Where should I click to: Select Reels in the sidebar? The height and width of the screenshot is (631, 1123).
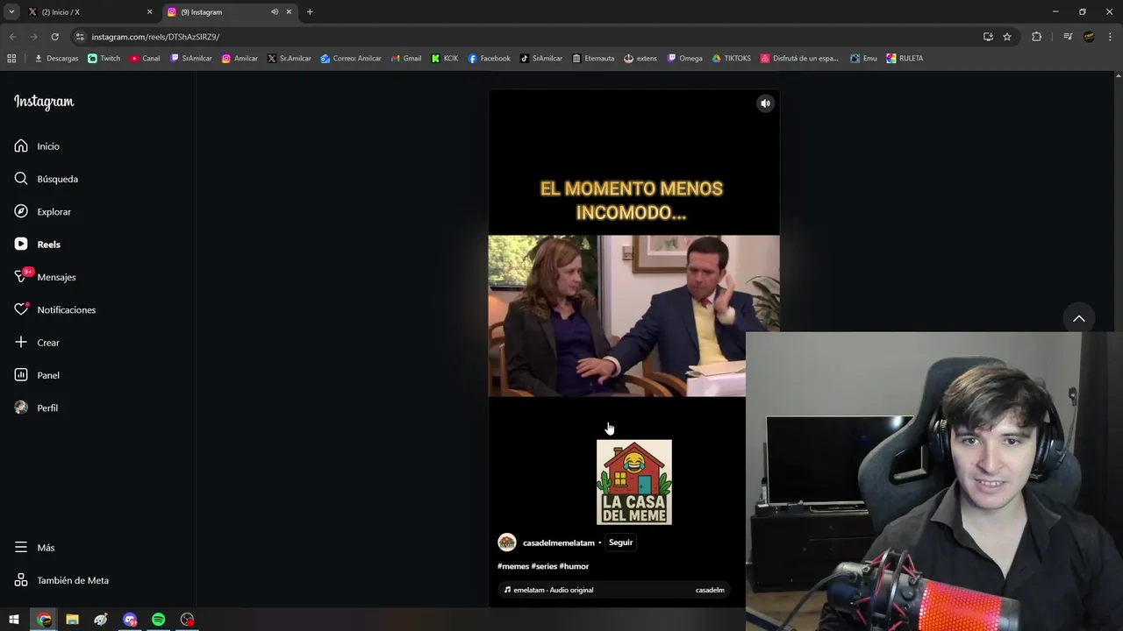[37, 245]
